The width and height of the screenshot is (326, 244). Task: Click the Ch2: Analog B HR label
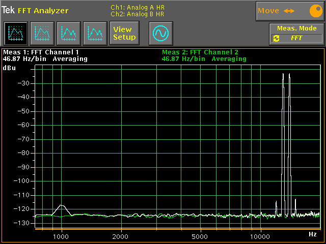138,14
